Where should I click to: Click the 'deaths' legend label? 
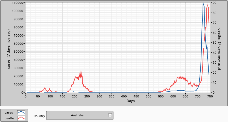[10, 118]
